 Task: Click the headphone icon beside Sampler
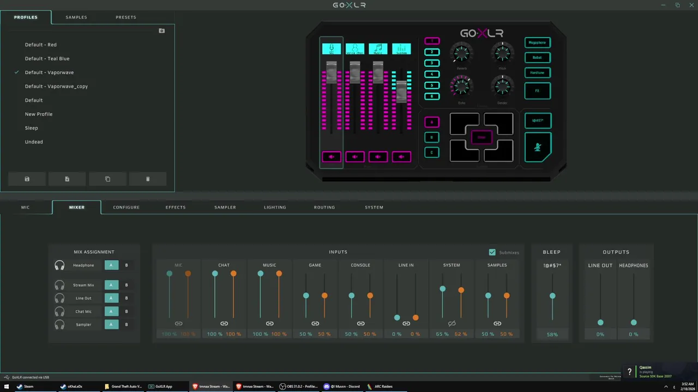59,324
